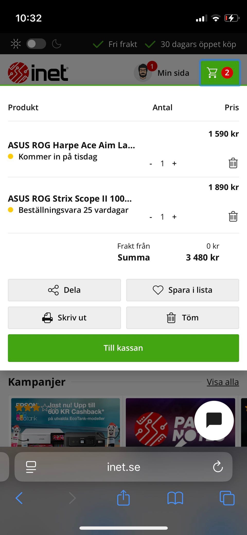Decrease quantity of ASUS ROG Strix Scope
This screenshot has width=247, height=535.
(x=151, y=217)
